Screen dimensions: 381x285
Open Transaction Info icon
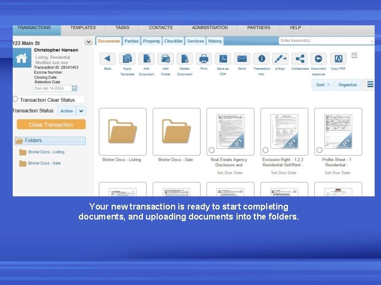click(x=261, y=59)
